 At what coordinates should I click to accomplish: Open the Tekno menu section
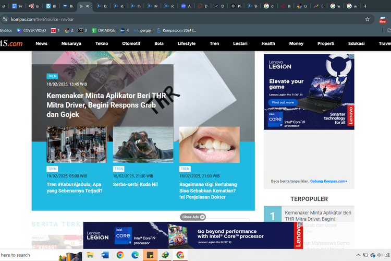click(x=102, y=43)
